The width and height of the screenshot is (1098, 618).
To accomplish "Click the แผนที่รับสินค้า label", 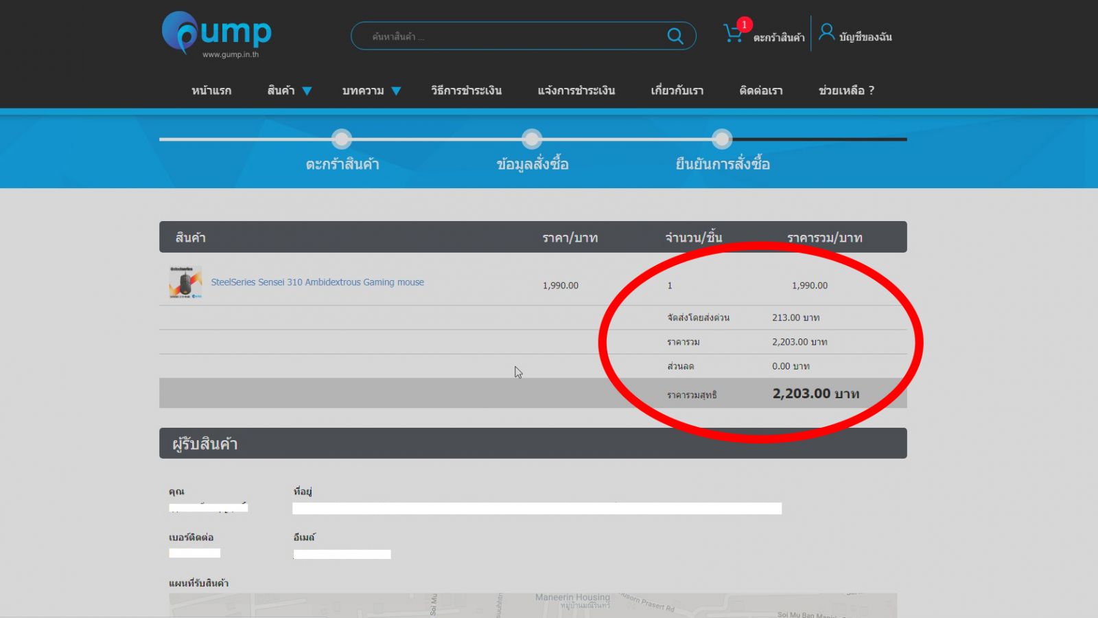I will coord(199,583).
